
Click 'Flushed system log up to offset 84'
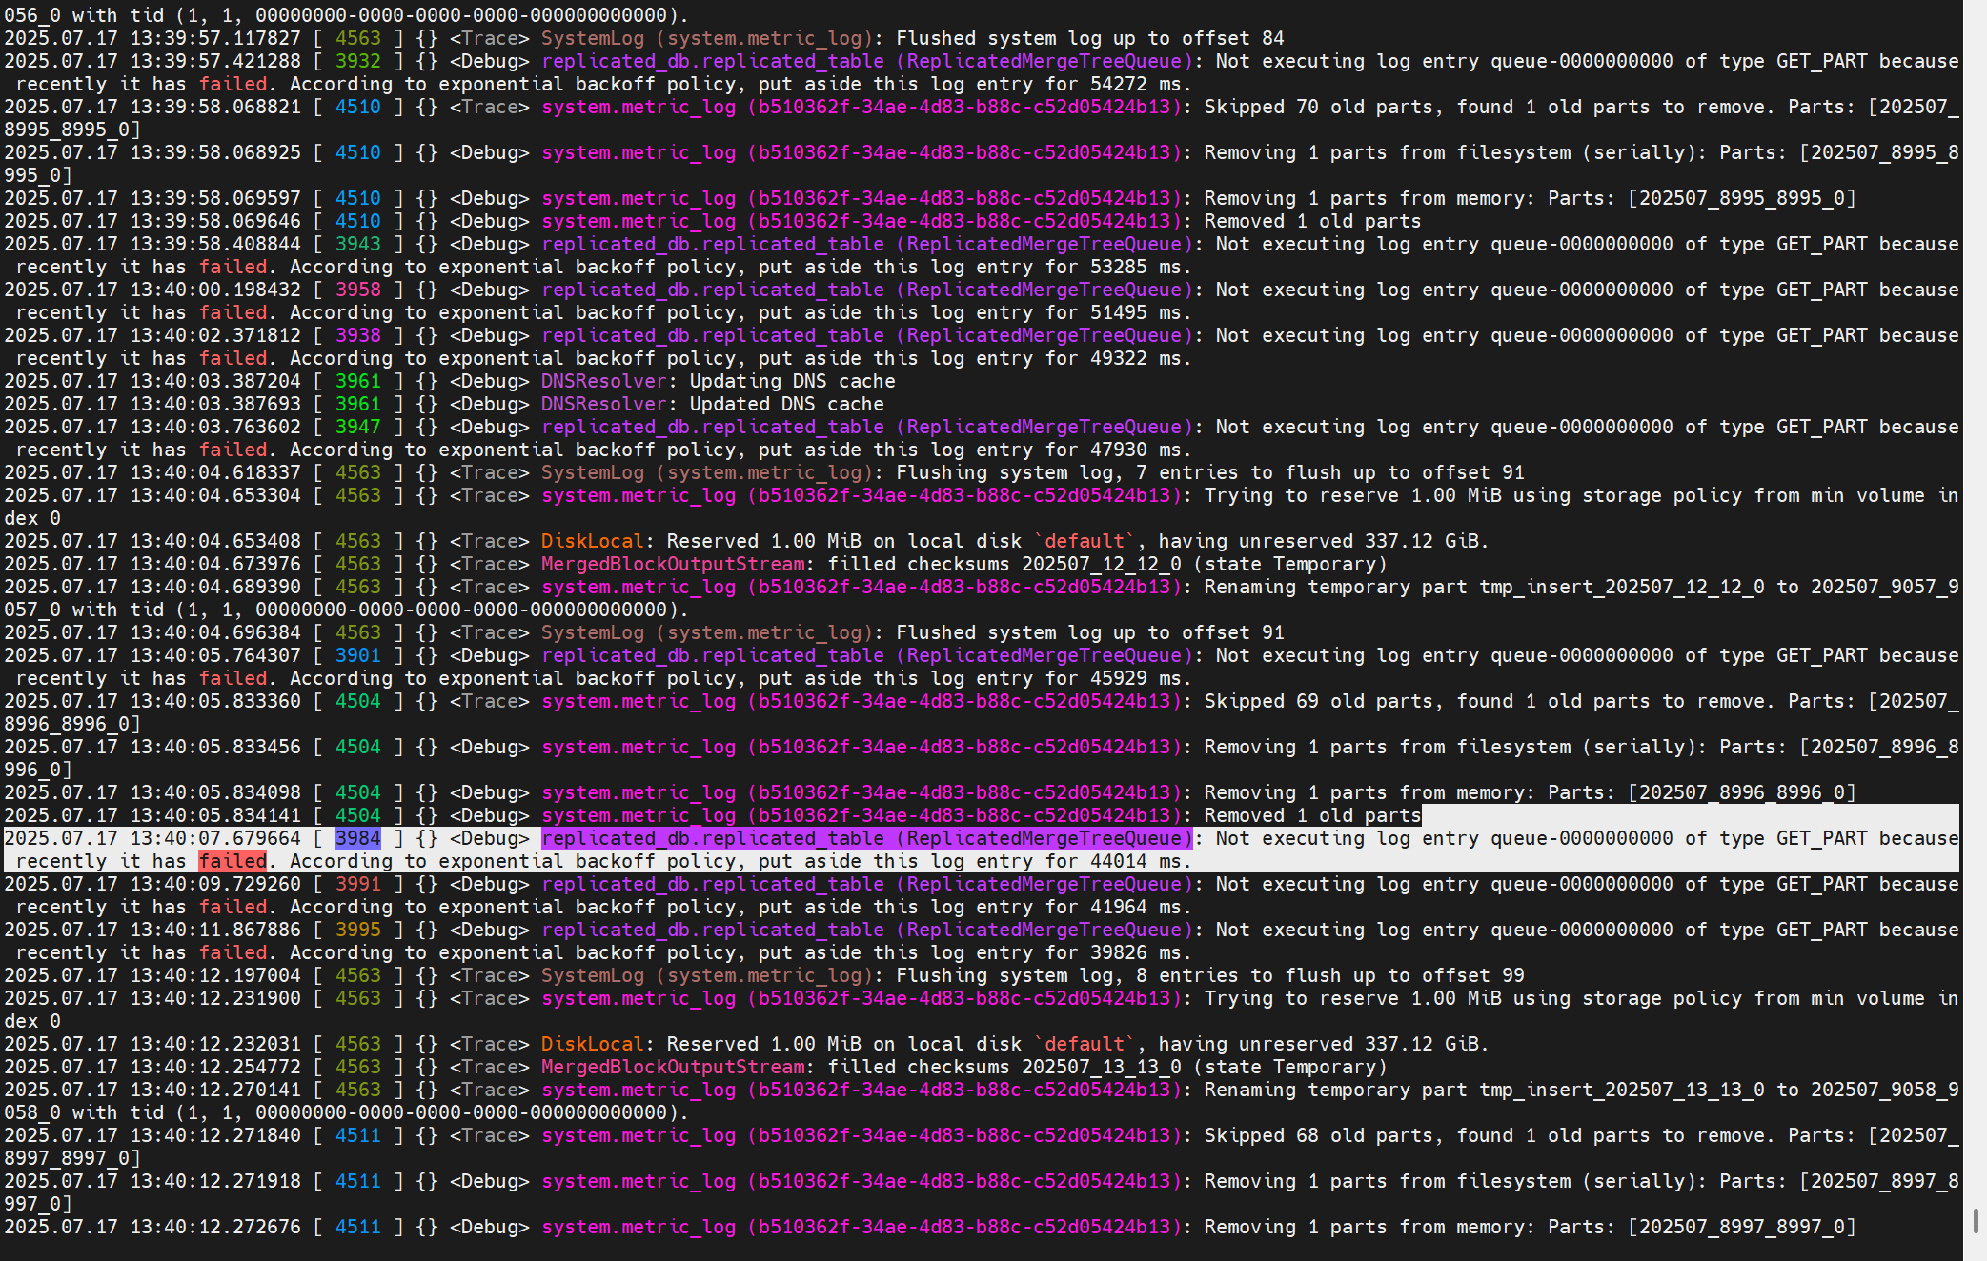tap(1090, 38)
